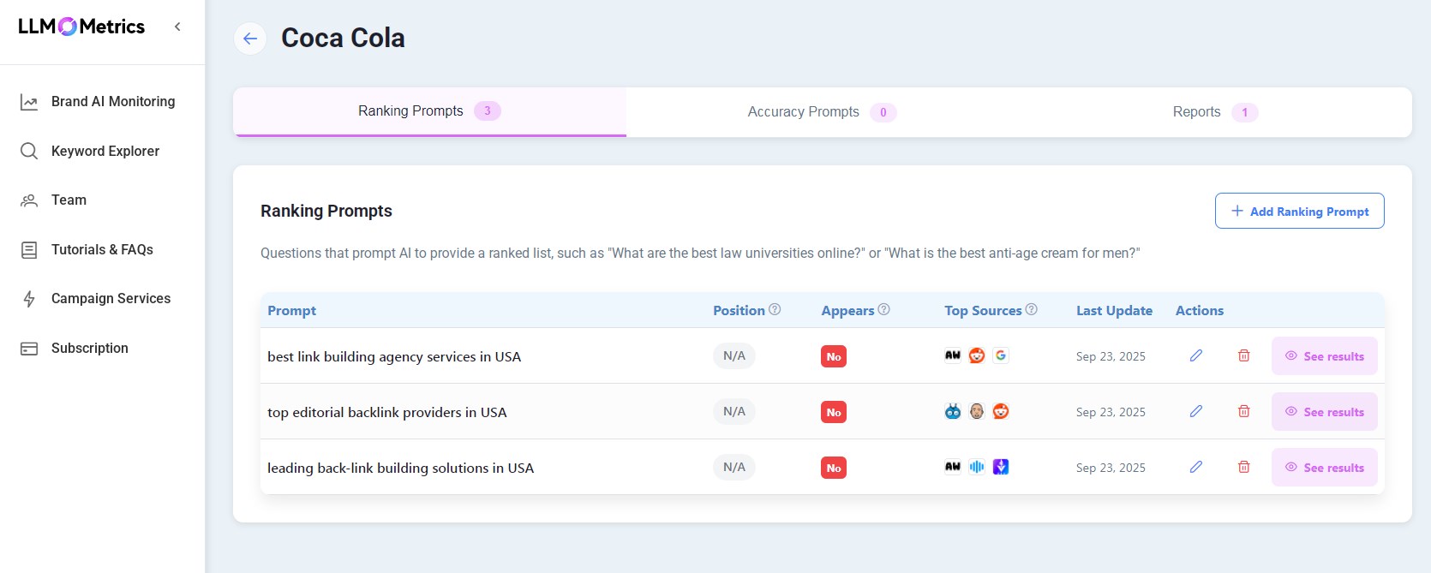This screenshot has height=573, width=1431.
Task: Click the Last Update column header
Action: tap(1114, 311)
